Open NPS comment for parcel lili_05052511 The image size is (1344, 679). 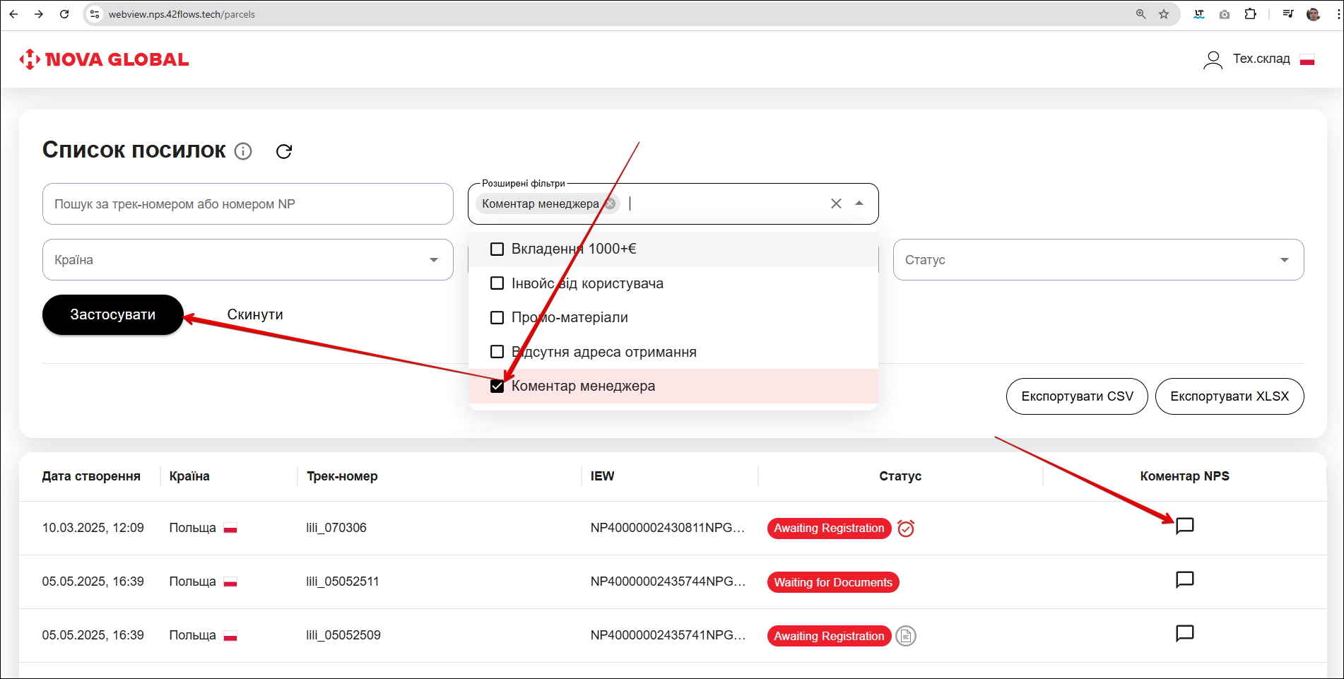point(1184,580)
